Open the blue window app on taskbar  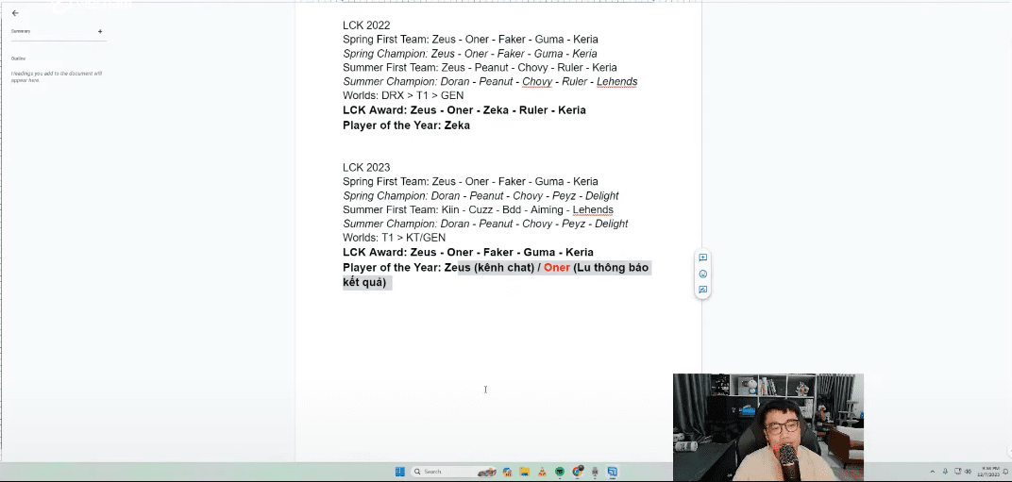click(x=613, y=472)
